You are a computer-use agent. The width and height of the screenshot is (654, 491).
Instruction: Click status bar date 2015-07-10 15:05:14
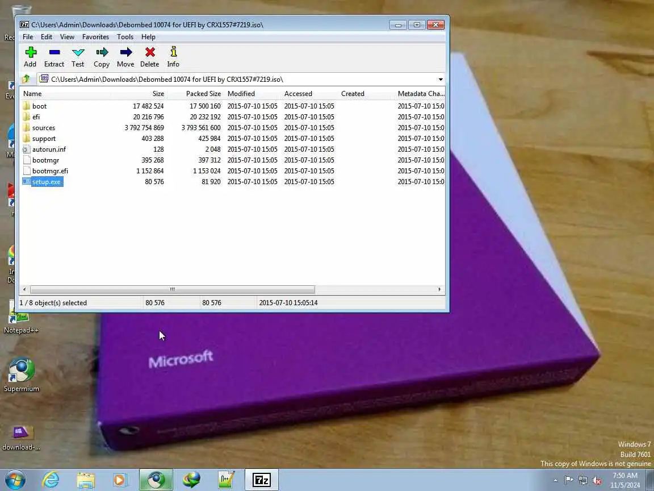point(288,303)
